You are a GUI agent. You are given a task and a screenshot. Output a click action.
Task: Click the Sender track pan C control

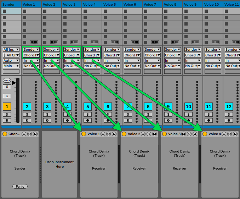tap(7, 96)
